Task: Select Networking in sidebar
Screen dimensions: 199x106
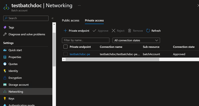Action: click(x=26, y=92)
